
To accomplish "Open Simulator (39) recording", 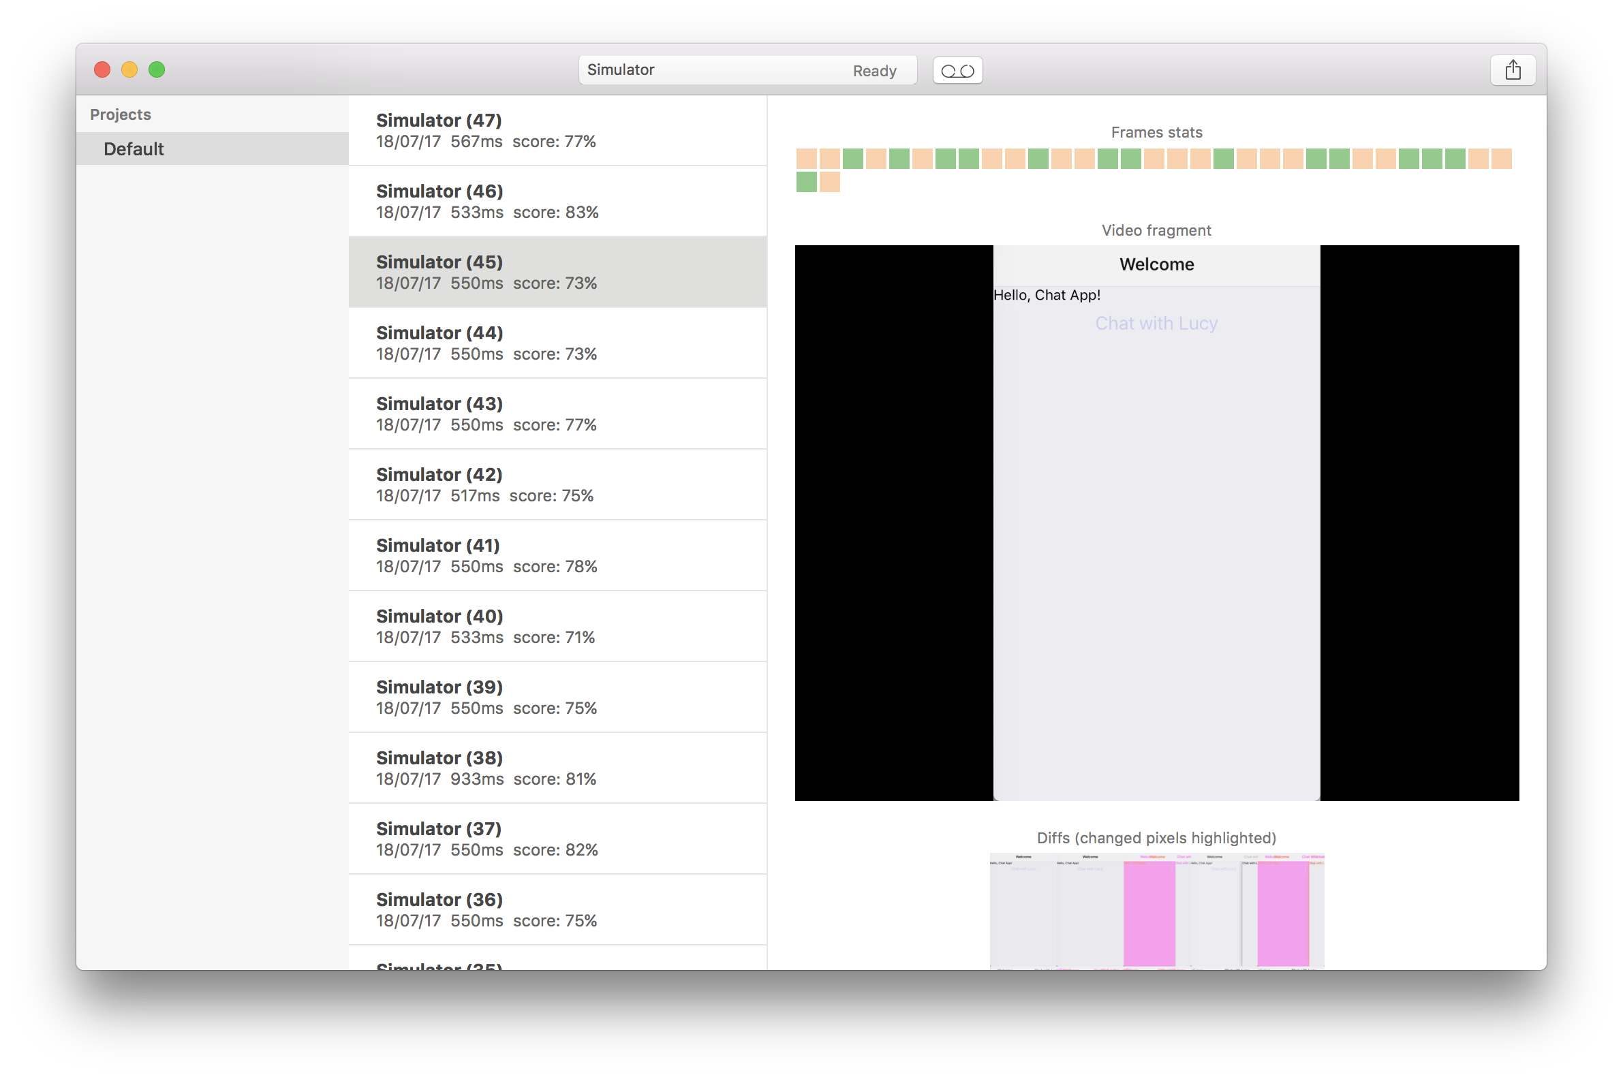I will point(557,697).
